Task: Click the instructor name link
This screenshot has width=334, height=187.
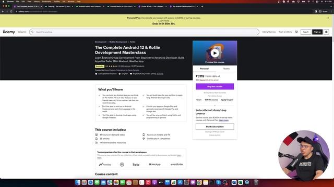Action: (x=122, y=70)
